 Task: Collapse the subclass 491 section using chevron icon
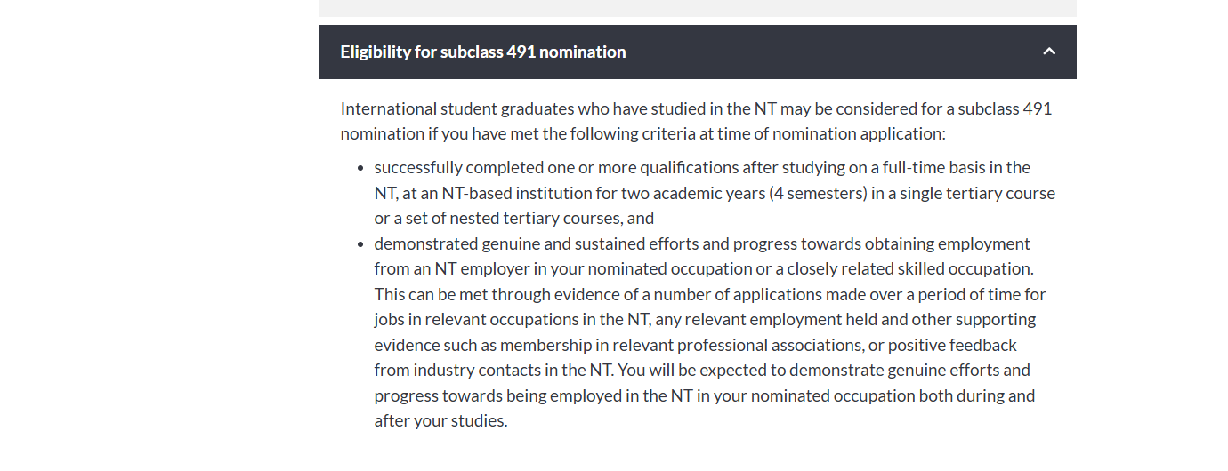tap(1049, 52)
